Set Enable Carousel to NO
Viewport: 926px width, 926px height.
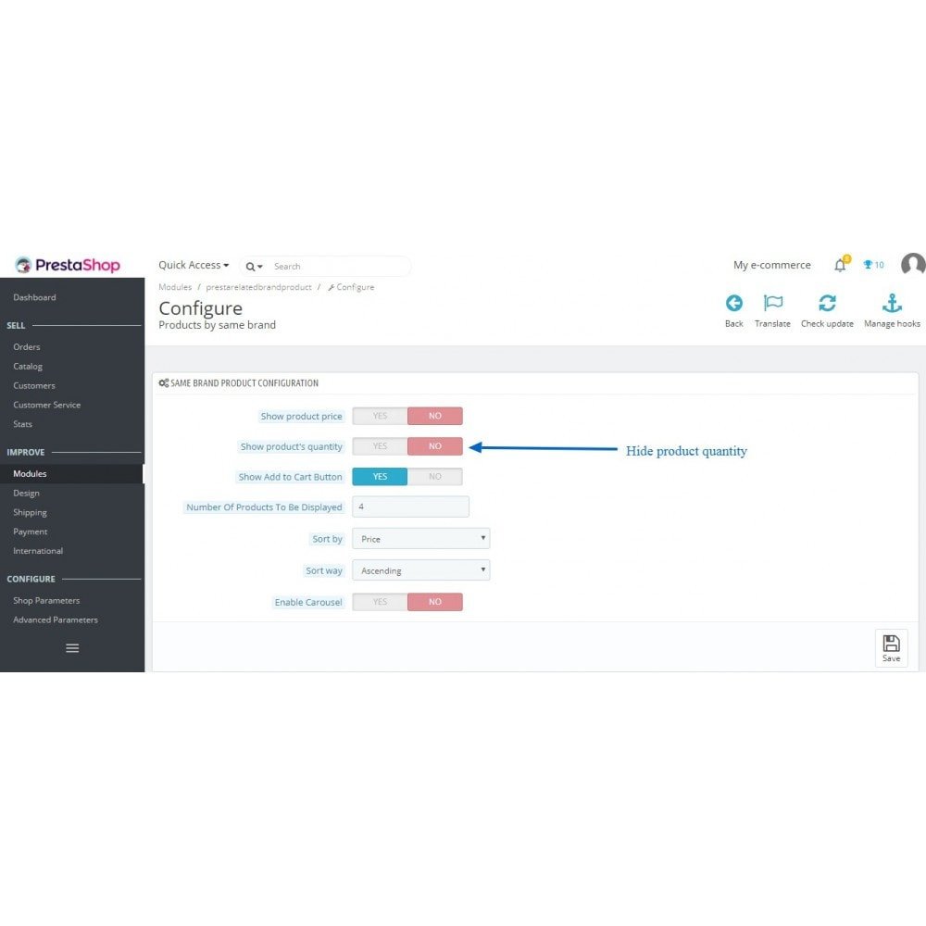pyautogui.click(x=434, y=601)
